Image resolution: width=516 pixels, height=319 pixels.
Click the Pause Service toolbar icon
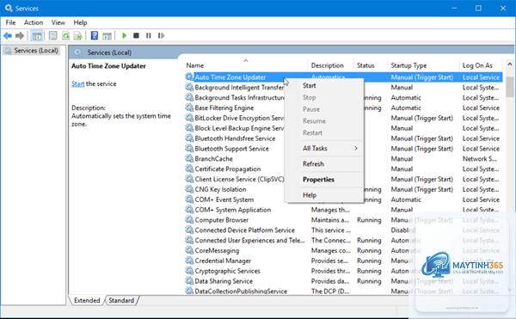tap(149, 35)
